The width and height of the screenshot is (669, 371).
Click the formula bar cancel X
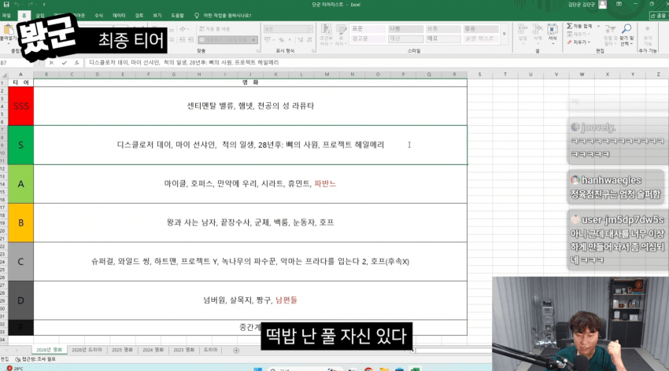[x=51, y=63]
